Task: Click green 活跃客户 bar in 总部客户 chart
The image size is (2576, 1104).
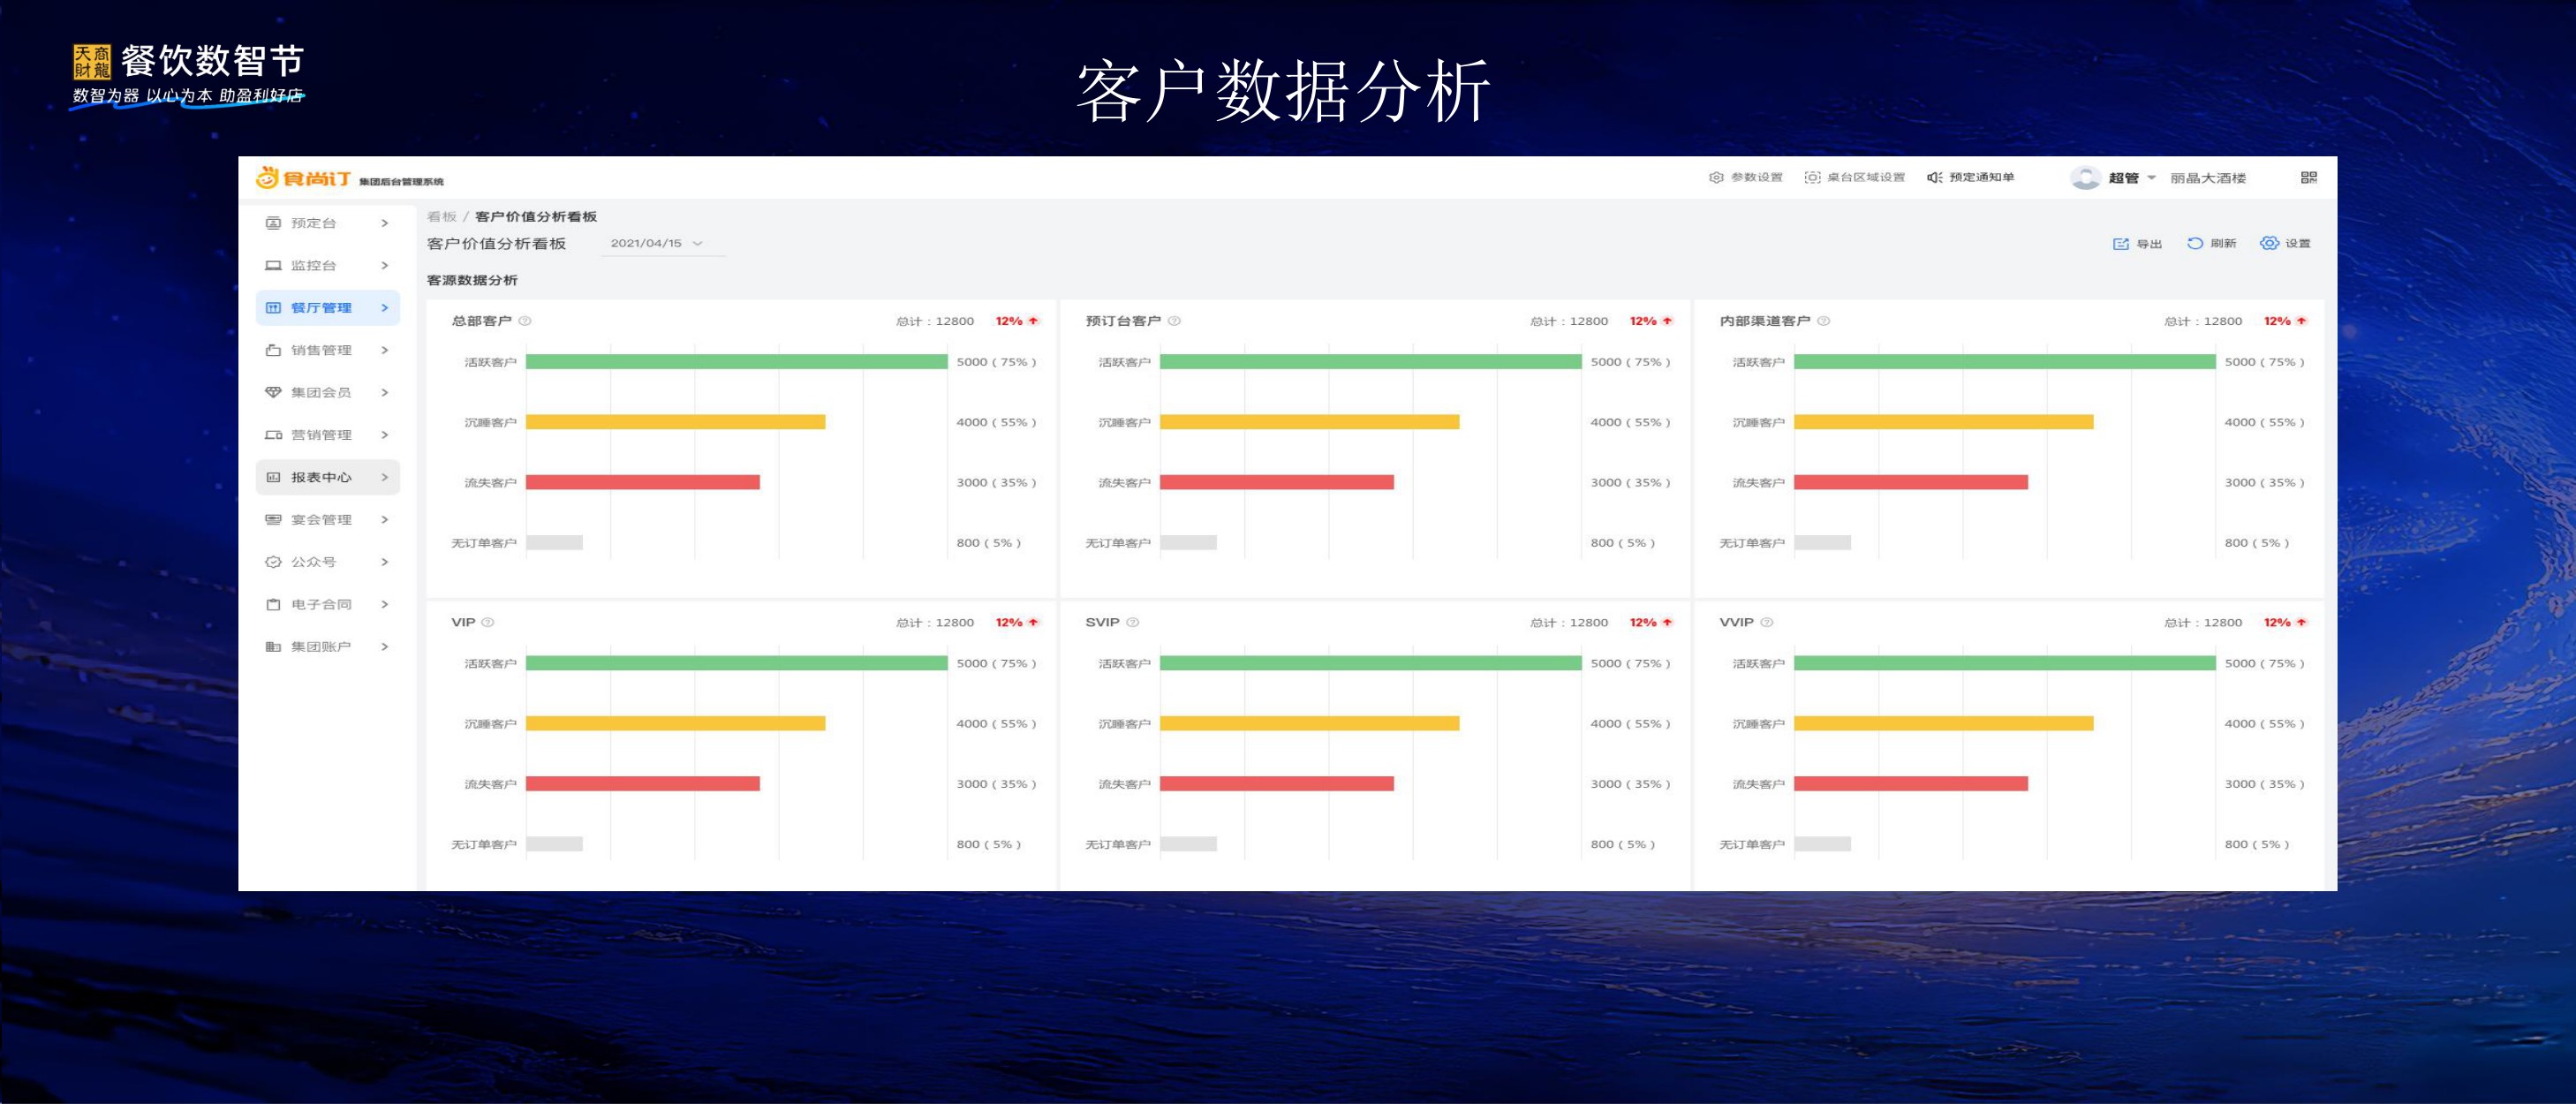Action: [736, 362]
